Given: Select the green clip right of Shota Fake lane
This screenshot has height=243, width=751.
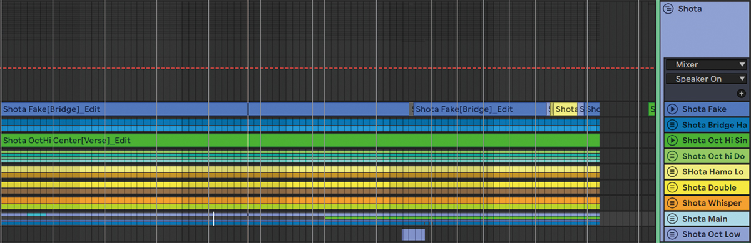Looking at the screenshot, I should point(651,109).
